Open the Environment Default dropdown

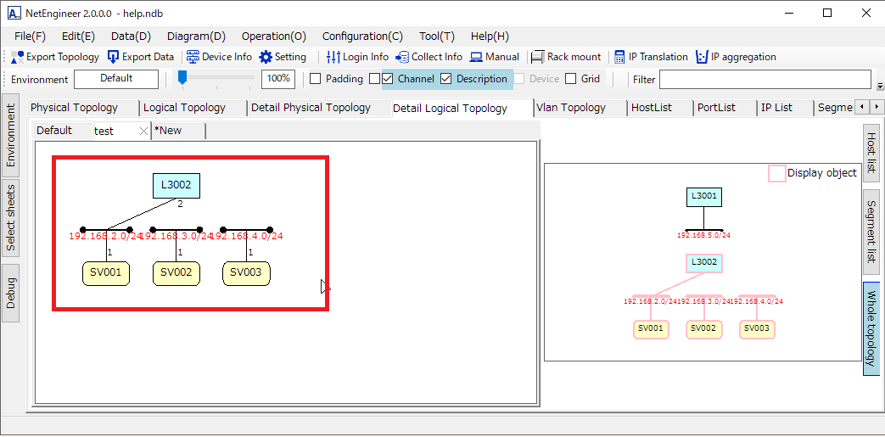(116, 79)
